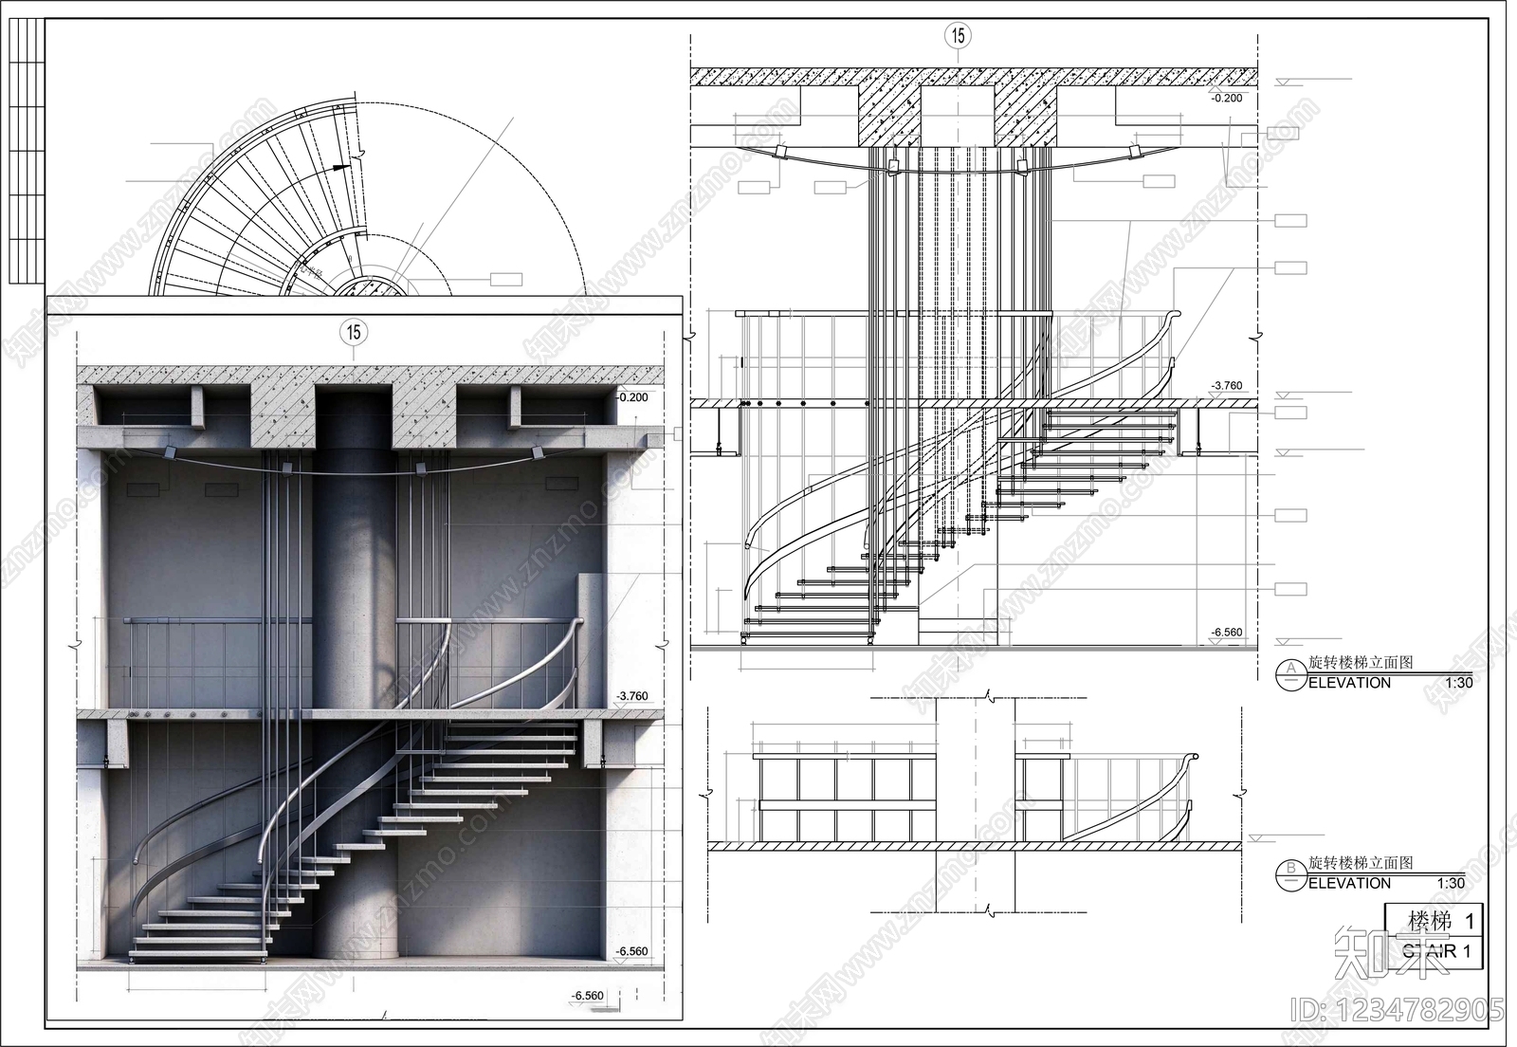Image resolution: width=1517 pixels, height=1047 pixels.
Task: Select level text -0.200 in the rendered view
Action: click(631, 397)
